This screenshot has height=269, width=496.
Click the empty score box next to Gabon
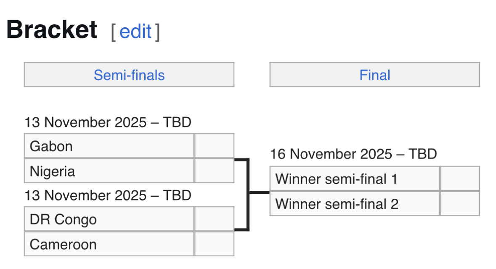pyautogui.click(x=214, y=146)
